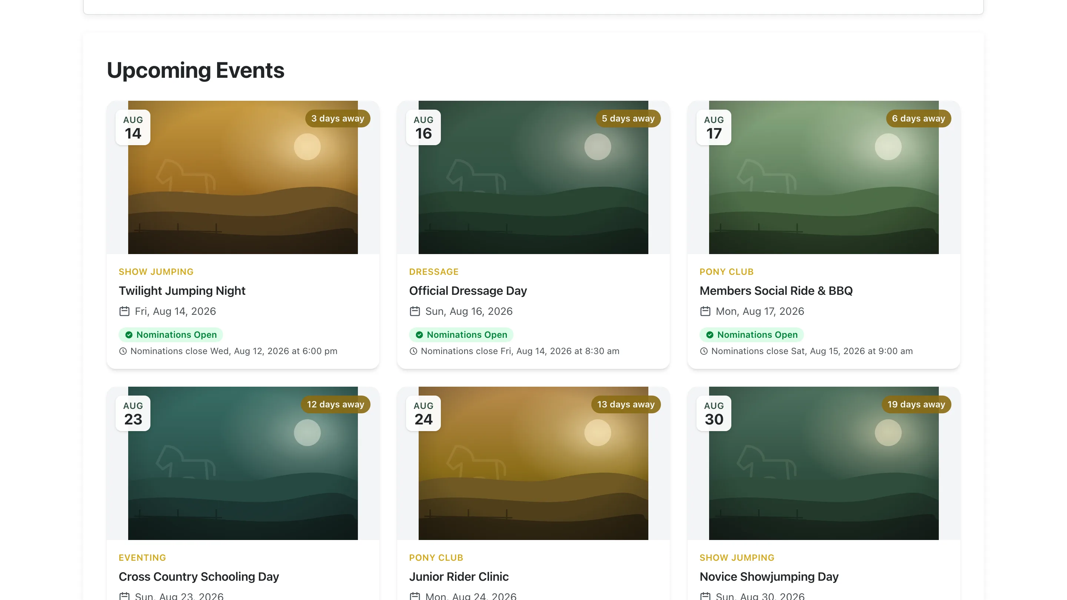This screenshot has width=1067, height=600.
Task: Open the Cross Country Schooling Day image
Action: 243,463
